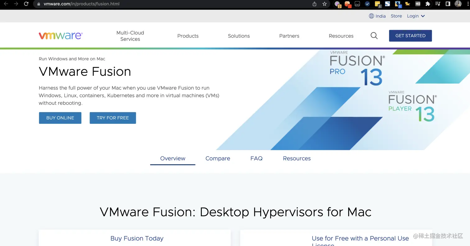This screenshot has width=470, height=246.
Task: Open the blue S letter extension
Action: point(387,4)
